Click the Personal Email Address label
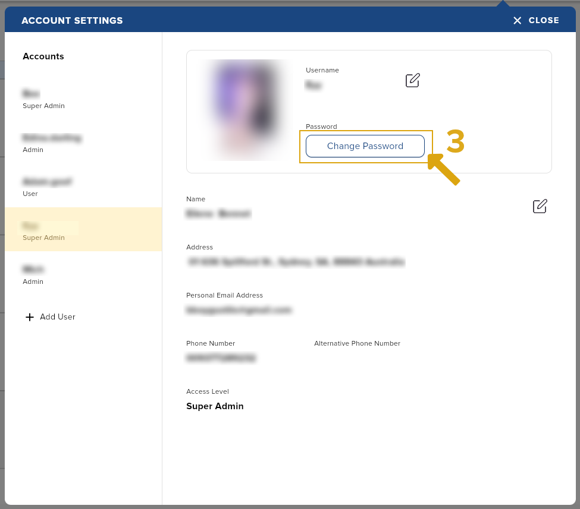This screenshot has width=580, height=509. coord(224,295)
